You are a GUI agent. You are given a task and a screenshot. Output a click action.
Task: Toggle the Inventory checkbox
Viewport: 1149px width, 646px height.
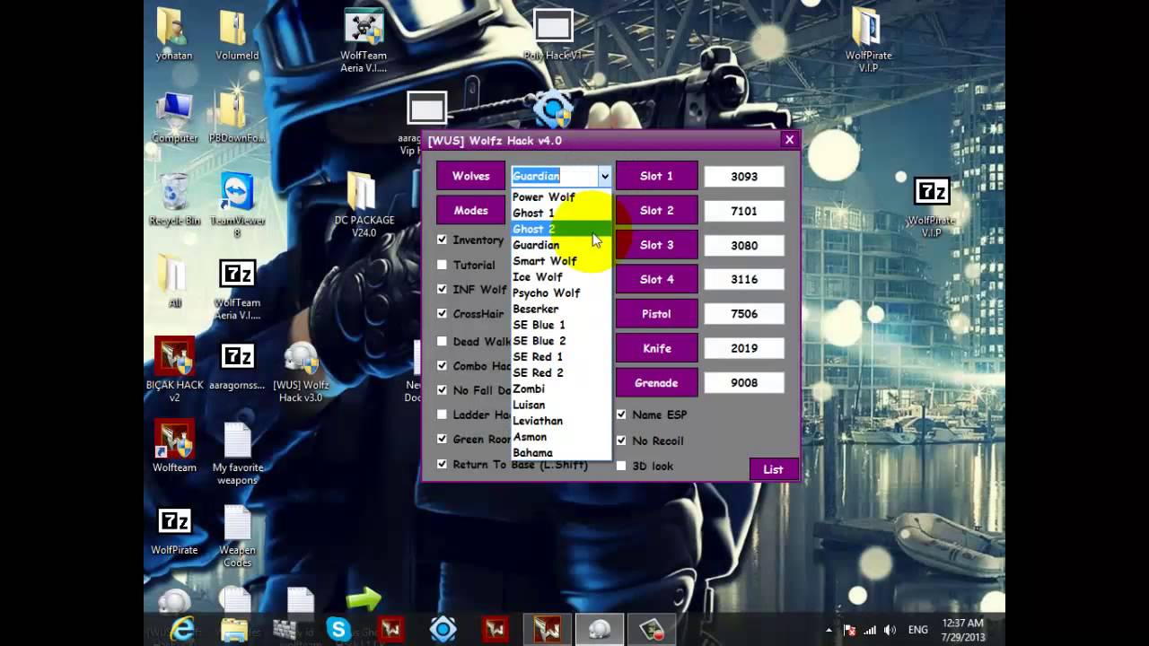click(442, 240)
